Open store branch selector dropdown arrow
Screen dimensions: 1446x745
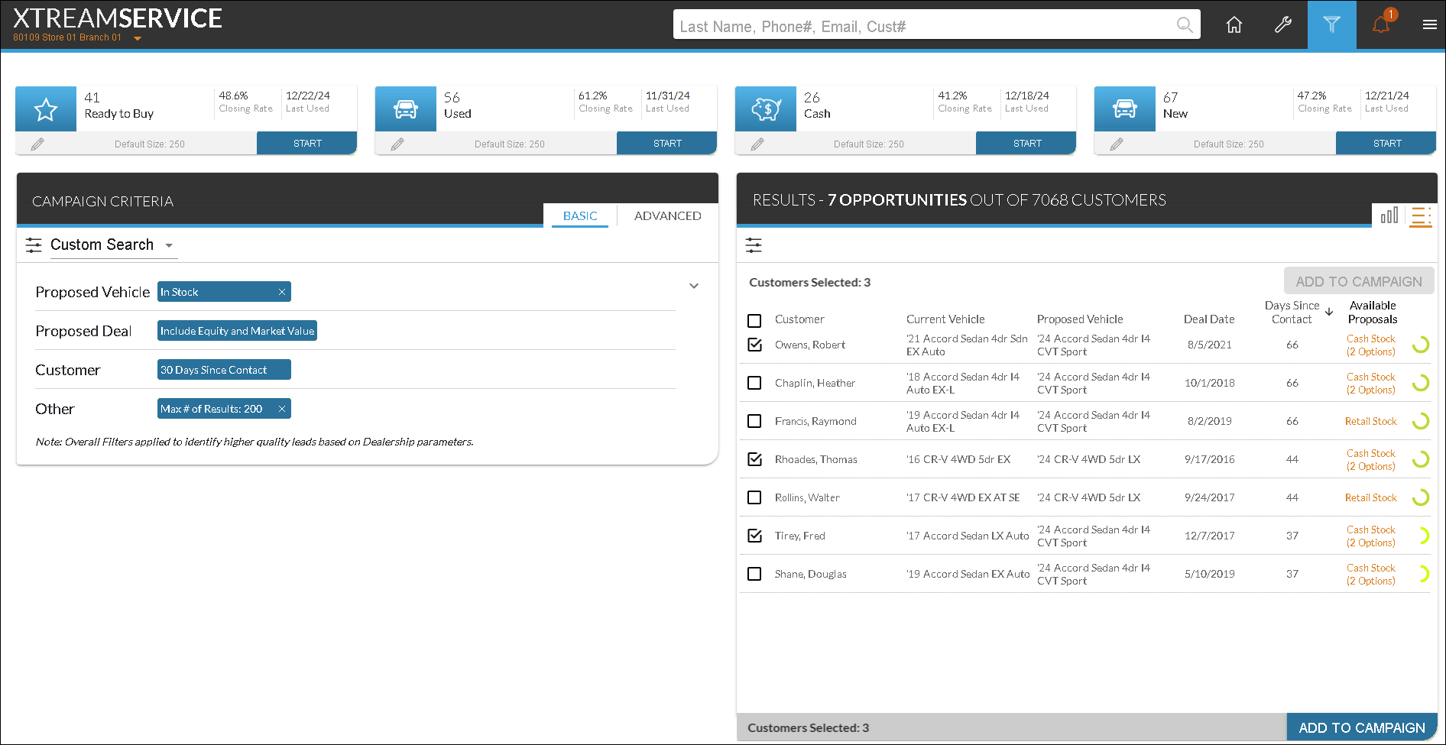(138, 38)
